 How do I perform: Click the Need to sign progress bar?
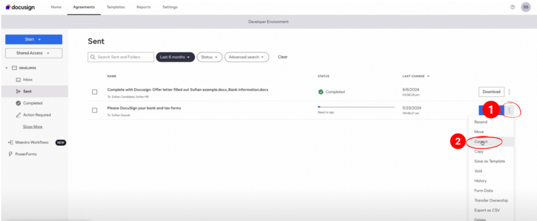(x=356, y=107)
